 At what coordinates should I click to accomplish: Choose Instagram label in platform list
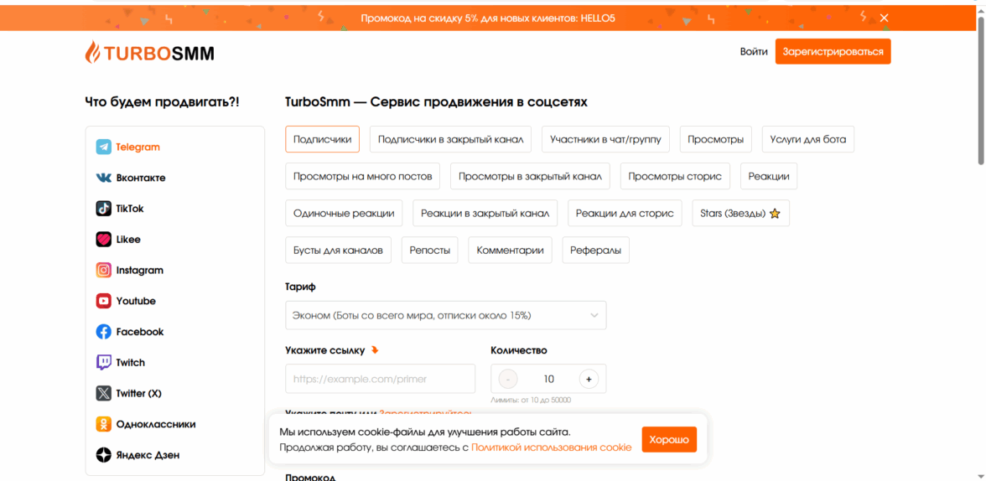point(139,271)
